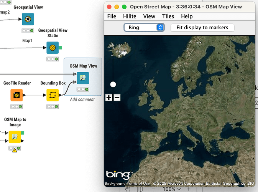Screen dimensions: 258x192
Task: Click the OSM Map View upper input port
Action: (75, 74)
